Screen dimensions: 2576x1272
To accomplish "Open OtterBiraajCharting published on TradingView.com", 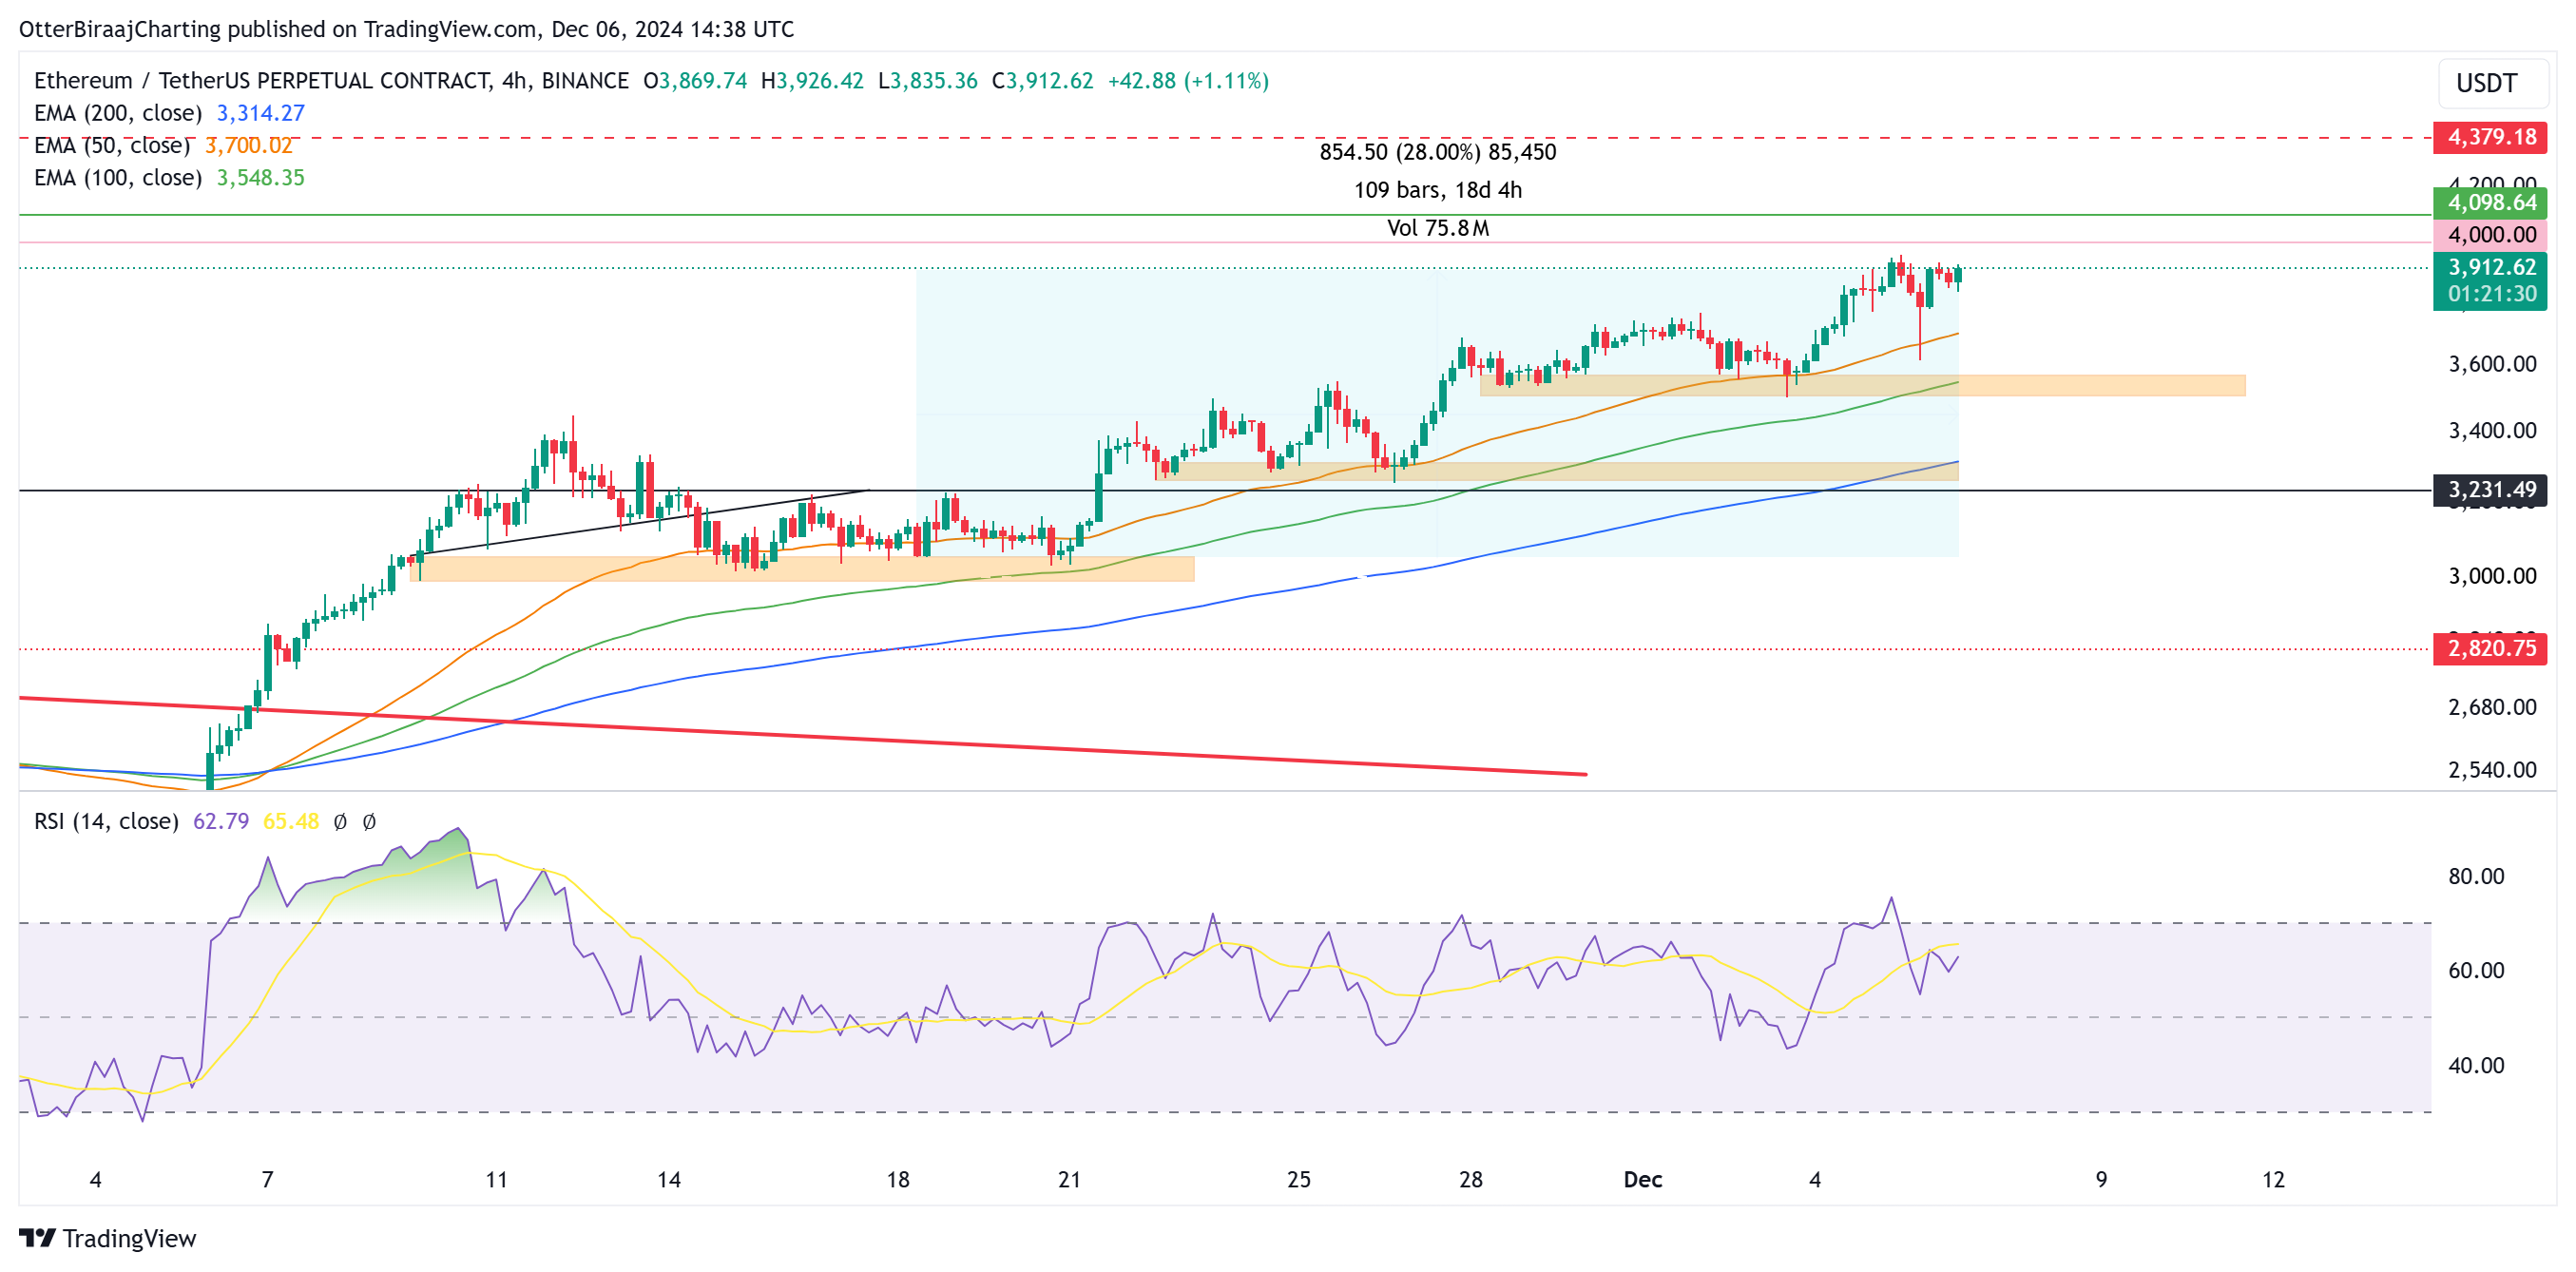I will pyautogui.click(x=404, y=29).
